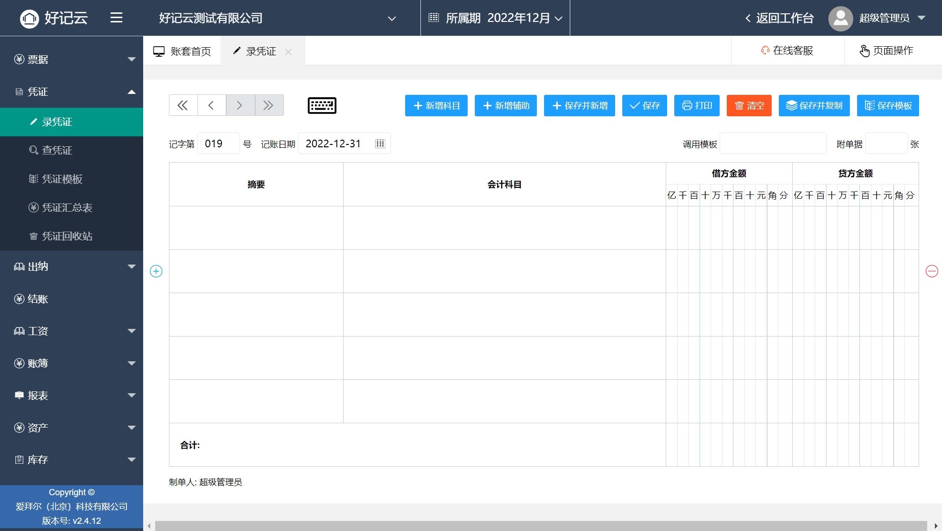Go to the previous voucher arrow
Screen dimensions: 942x531
click(212, 105)
